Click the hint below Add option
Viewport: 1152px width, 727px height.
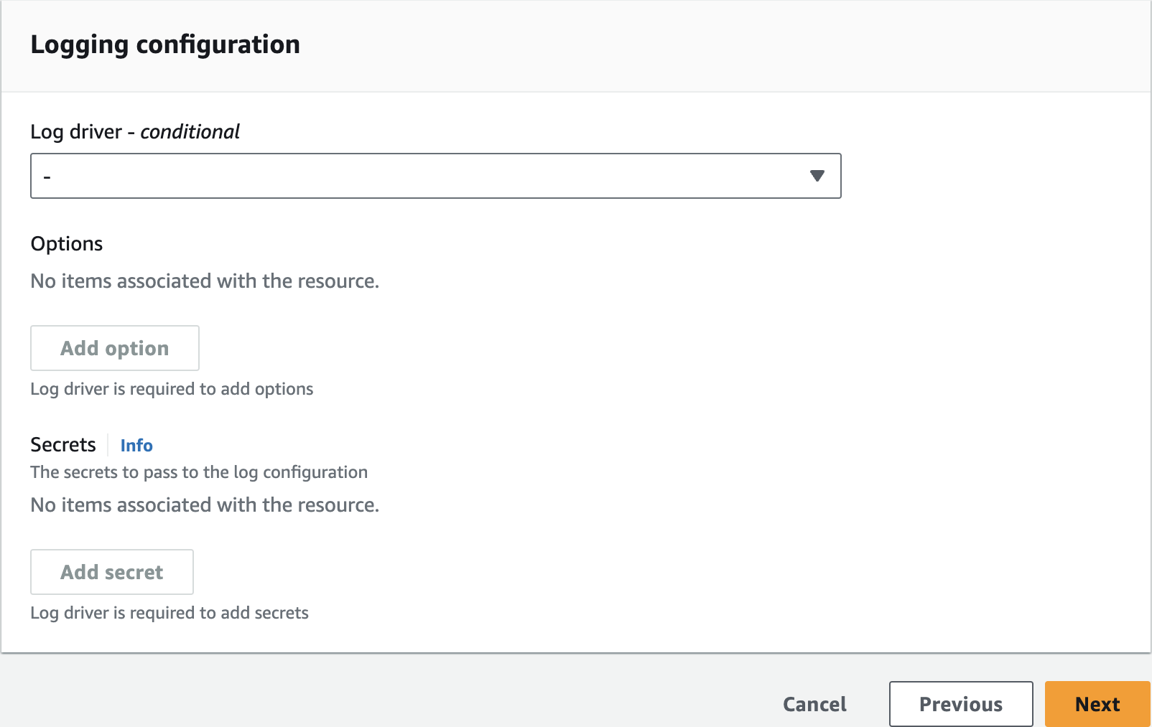(x=172, y=389)
